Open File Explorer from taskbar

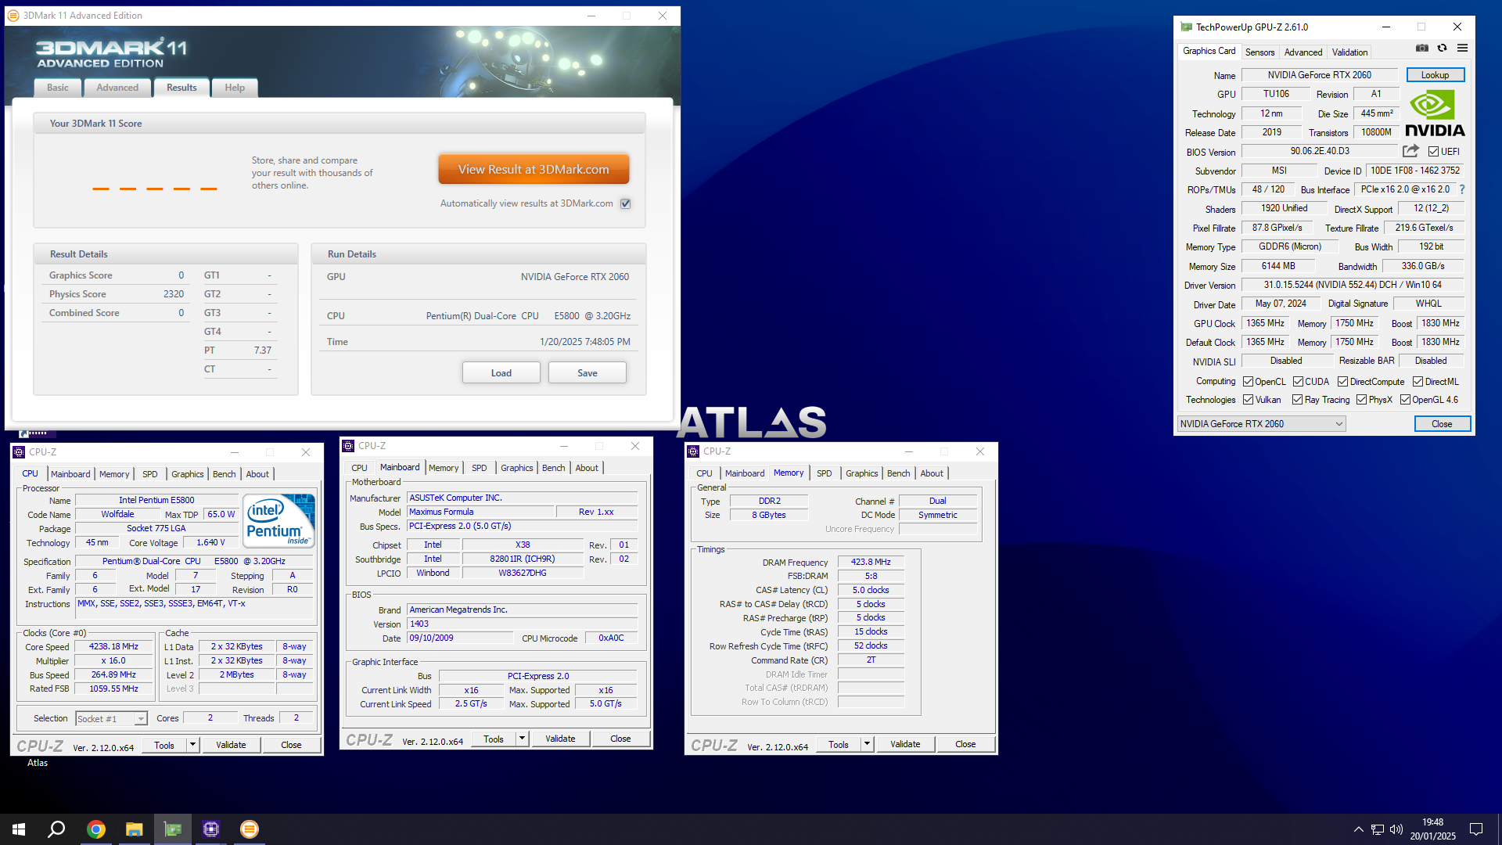135,829
